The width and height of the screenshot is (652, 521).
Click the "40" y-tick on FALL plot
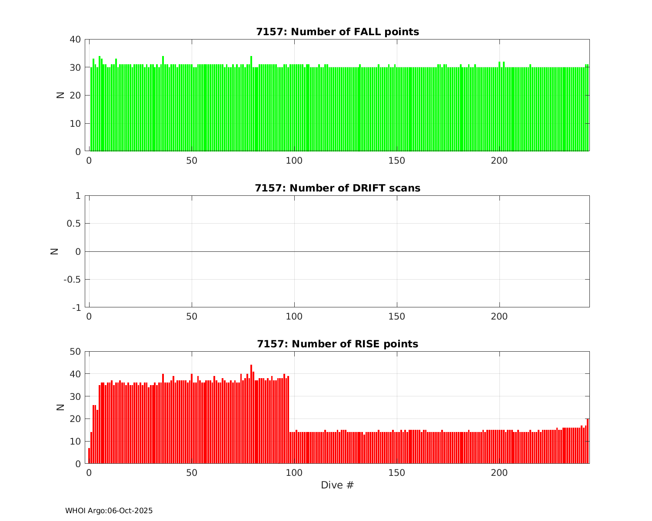tap(75, 40)
